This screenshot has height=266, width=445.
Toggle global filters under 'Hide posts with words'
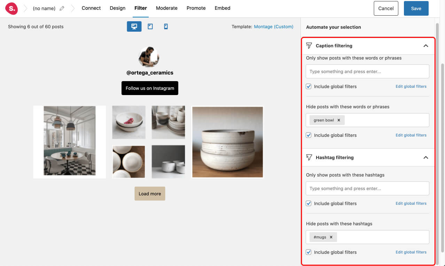coord(309,135)
